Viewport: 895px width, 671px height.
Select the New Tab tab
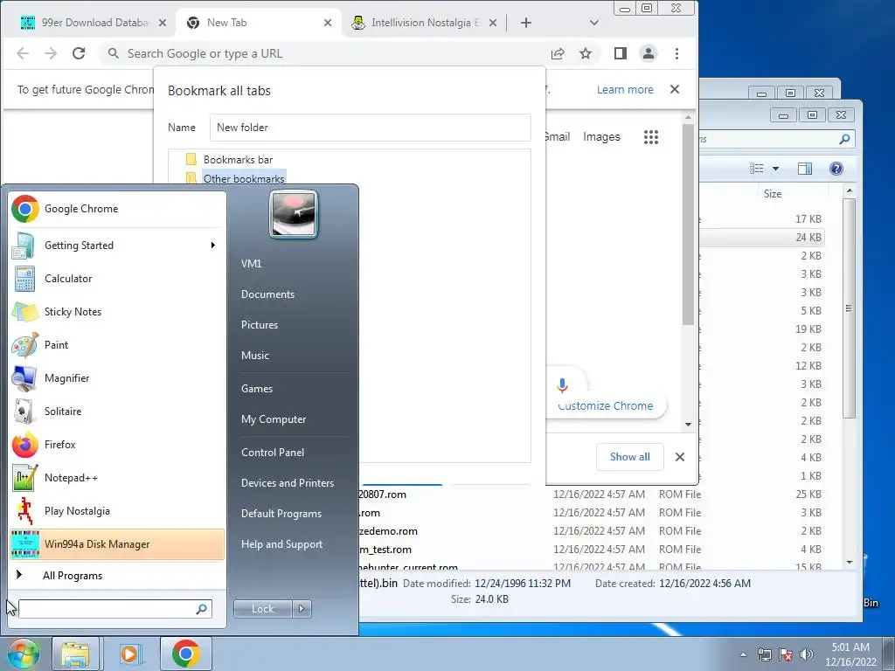click(x=260, y=23)
